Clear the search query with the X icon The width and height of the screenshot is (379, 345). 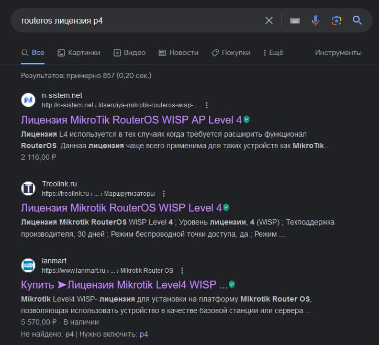269,20
